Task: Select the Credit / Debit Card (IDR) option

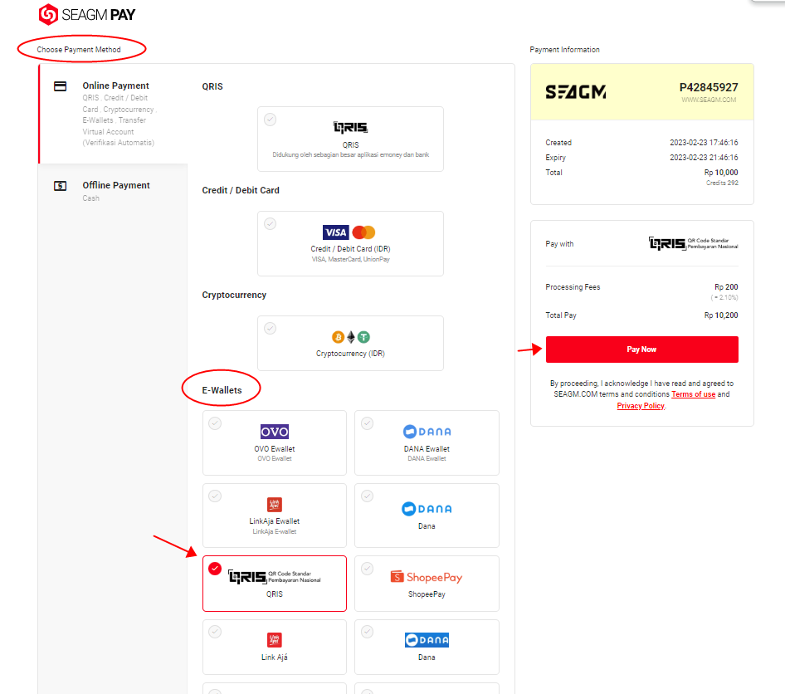Action: [x=350, y=243]
